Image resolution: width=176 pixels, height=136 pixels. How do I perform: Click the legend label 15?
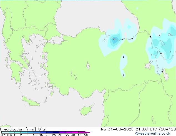click(x=41, y=135)
